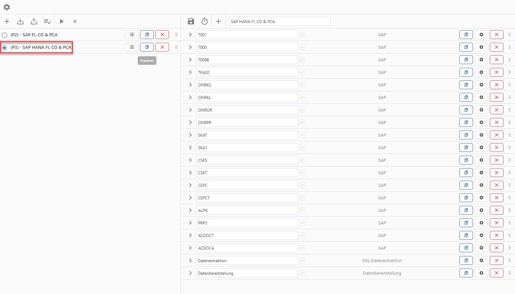The width and height of the screenshot is (515, 294).
Task: Expand the Datenbereitstellung row
Action: click(190, 273)
